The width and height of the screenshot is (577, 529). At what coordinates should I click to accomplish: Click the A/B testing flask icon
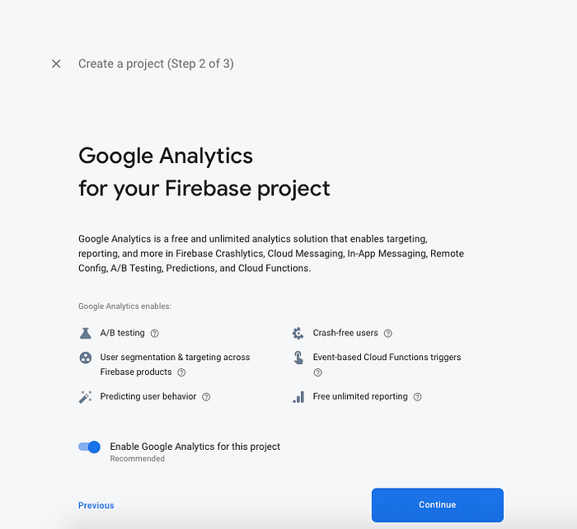pos(85,333)
